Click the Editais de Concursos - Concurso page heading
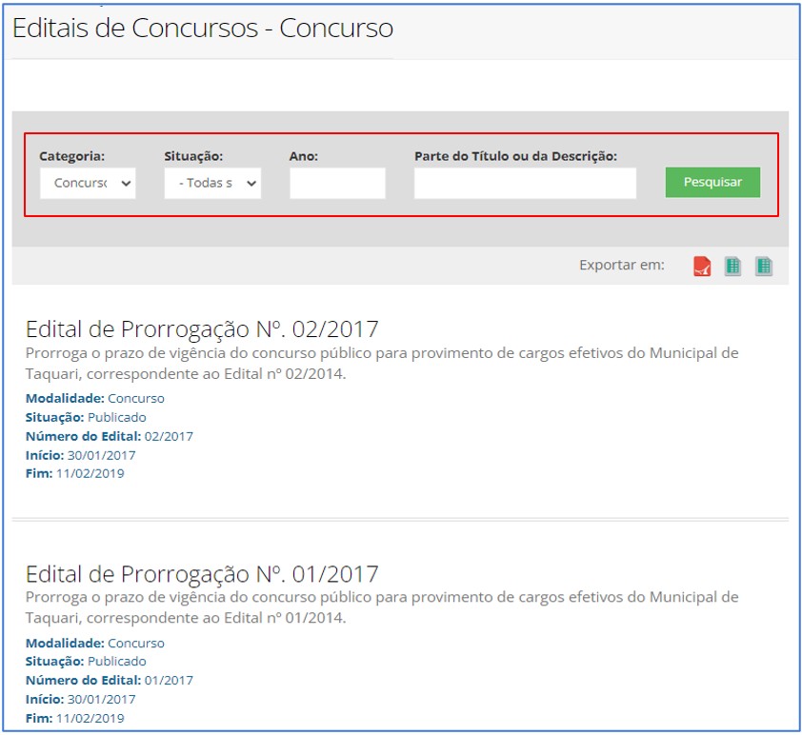The height and width of the screenshot is (735, 802). tap(203, 28)
